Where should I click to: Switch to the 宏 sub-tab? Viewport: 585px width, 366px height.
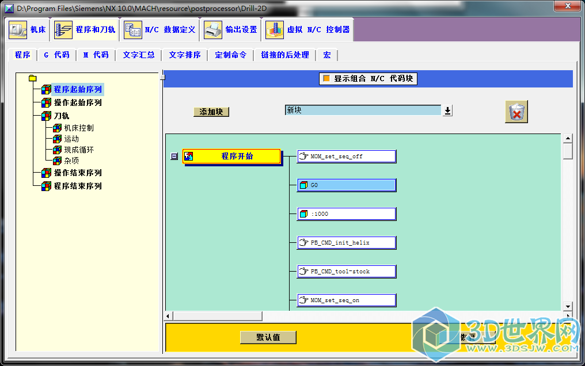pos(327,55)
